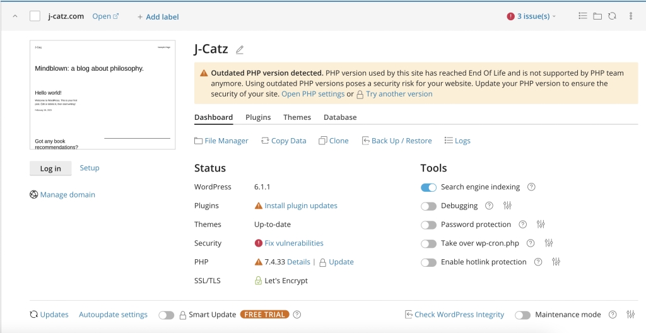The image size is (646, 333).
Task: Click the plugins warning triangle icon
Action: click(258, 206)
